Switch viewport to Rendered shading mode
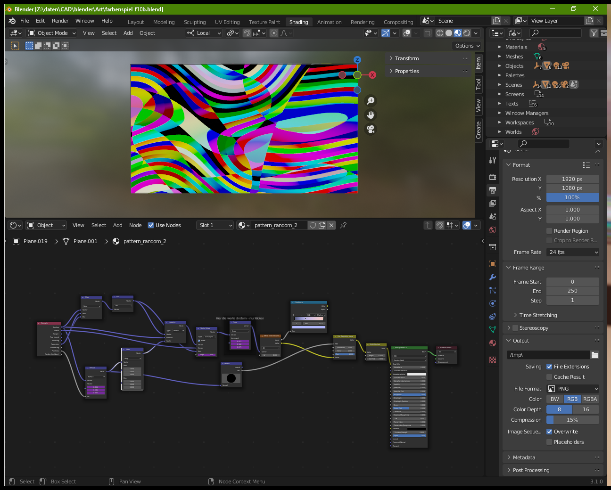This screenshot has height=490, width=611. click(x=467, y=33)
